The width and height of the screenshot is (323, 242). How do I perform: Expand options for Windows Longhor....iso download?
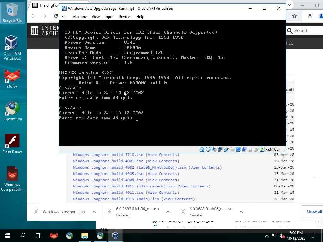click(94, 212)
